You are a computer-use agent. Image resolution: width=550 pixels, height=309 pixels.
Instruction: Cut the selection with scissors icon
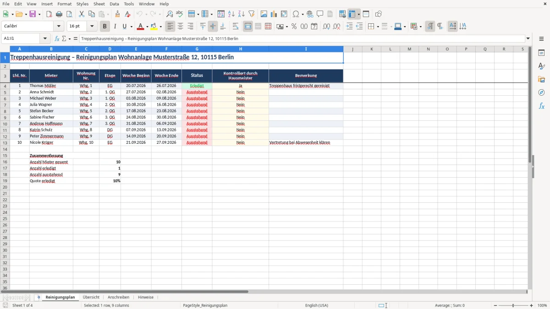click(82, 14)
